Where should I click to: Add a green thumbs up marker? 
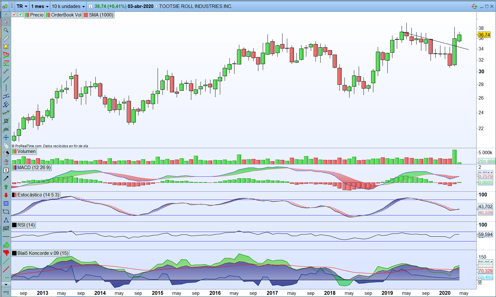click(x=6, y=245)
